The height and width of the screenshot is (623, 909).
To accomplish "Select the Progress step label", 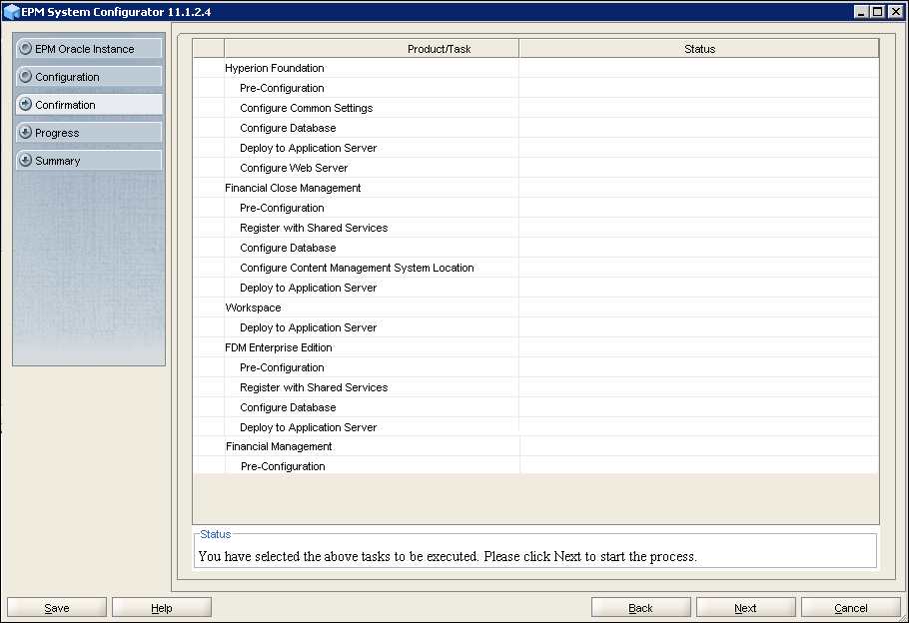I will [x=57, y=133].
